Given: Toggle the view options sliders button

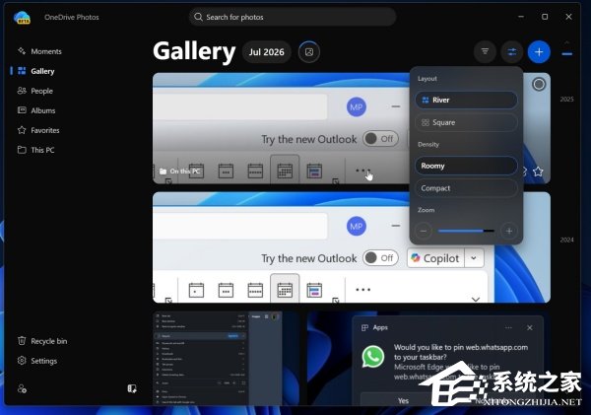Looking at the screenshot, I should pos(512,51).
